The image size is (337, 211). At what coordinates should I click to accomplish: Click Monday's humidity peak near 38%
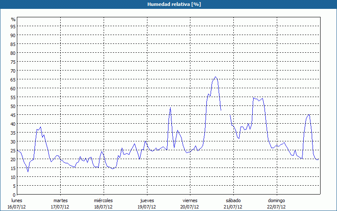(40, 127)
